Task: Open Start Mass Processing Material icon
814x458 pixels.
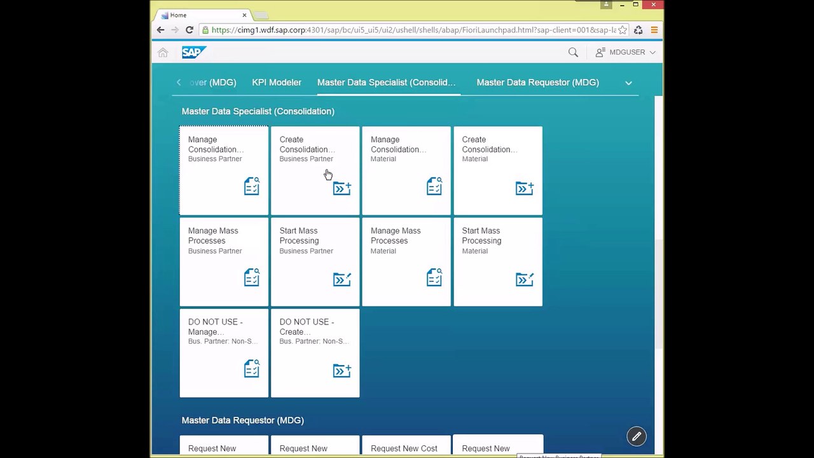Action: coord(525,279)
